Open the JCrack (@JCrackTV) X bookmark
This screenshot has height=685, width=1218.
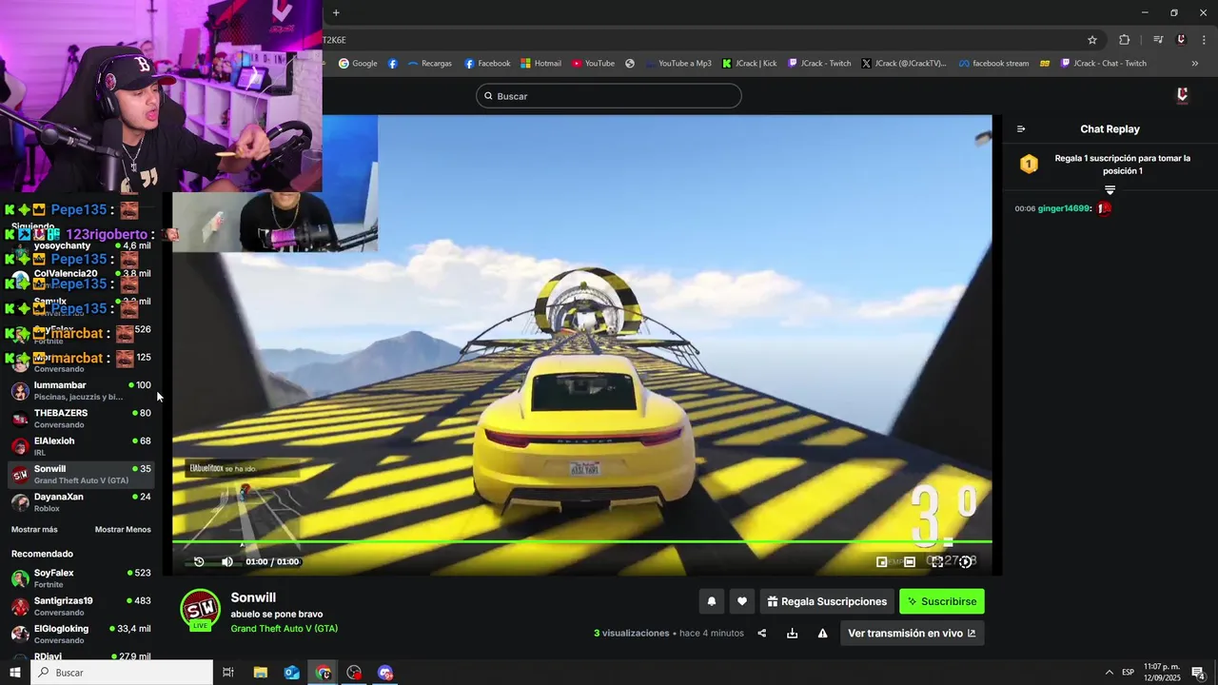[904, 64]
